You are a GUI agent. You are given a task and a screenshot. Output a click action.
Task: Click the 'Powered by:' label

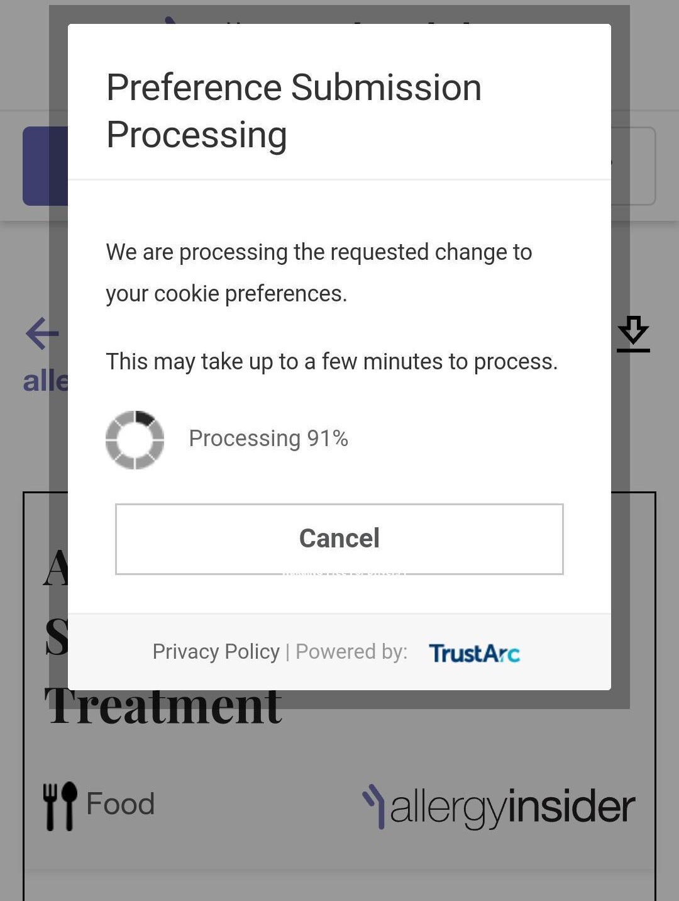pos(351,652)
